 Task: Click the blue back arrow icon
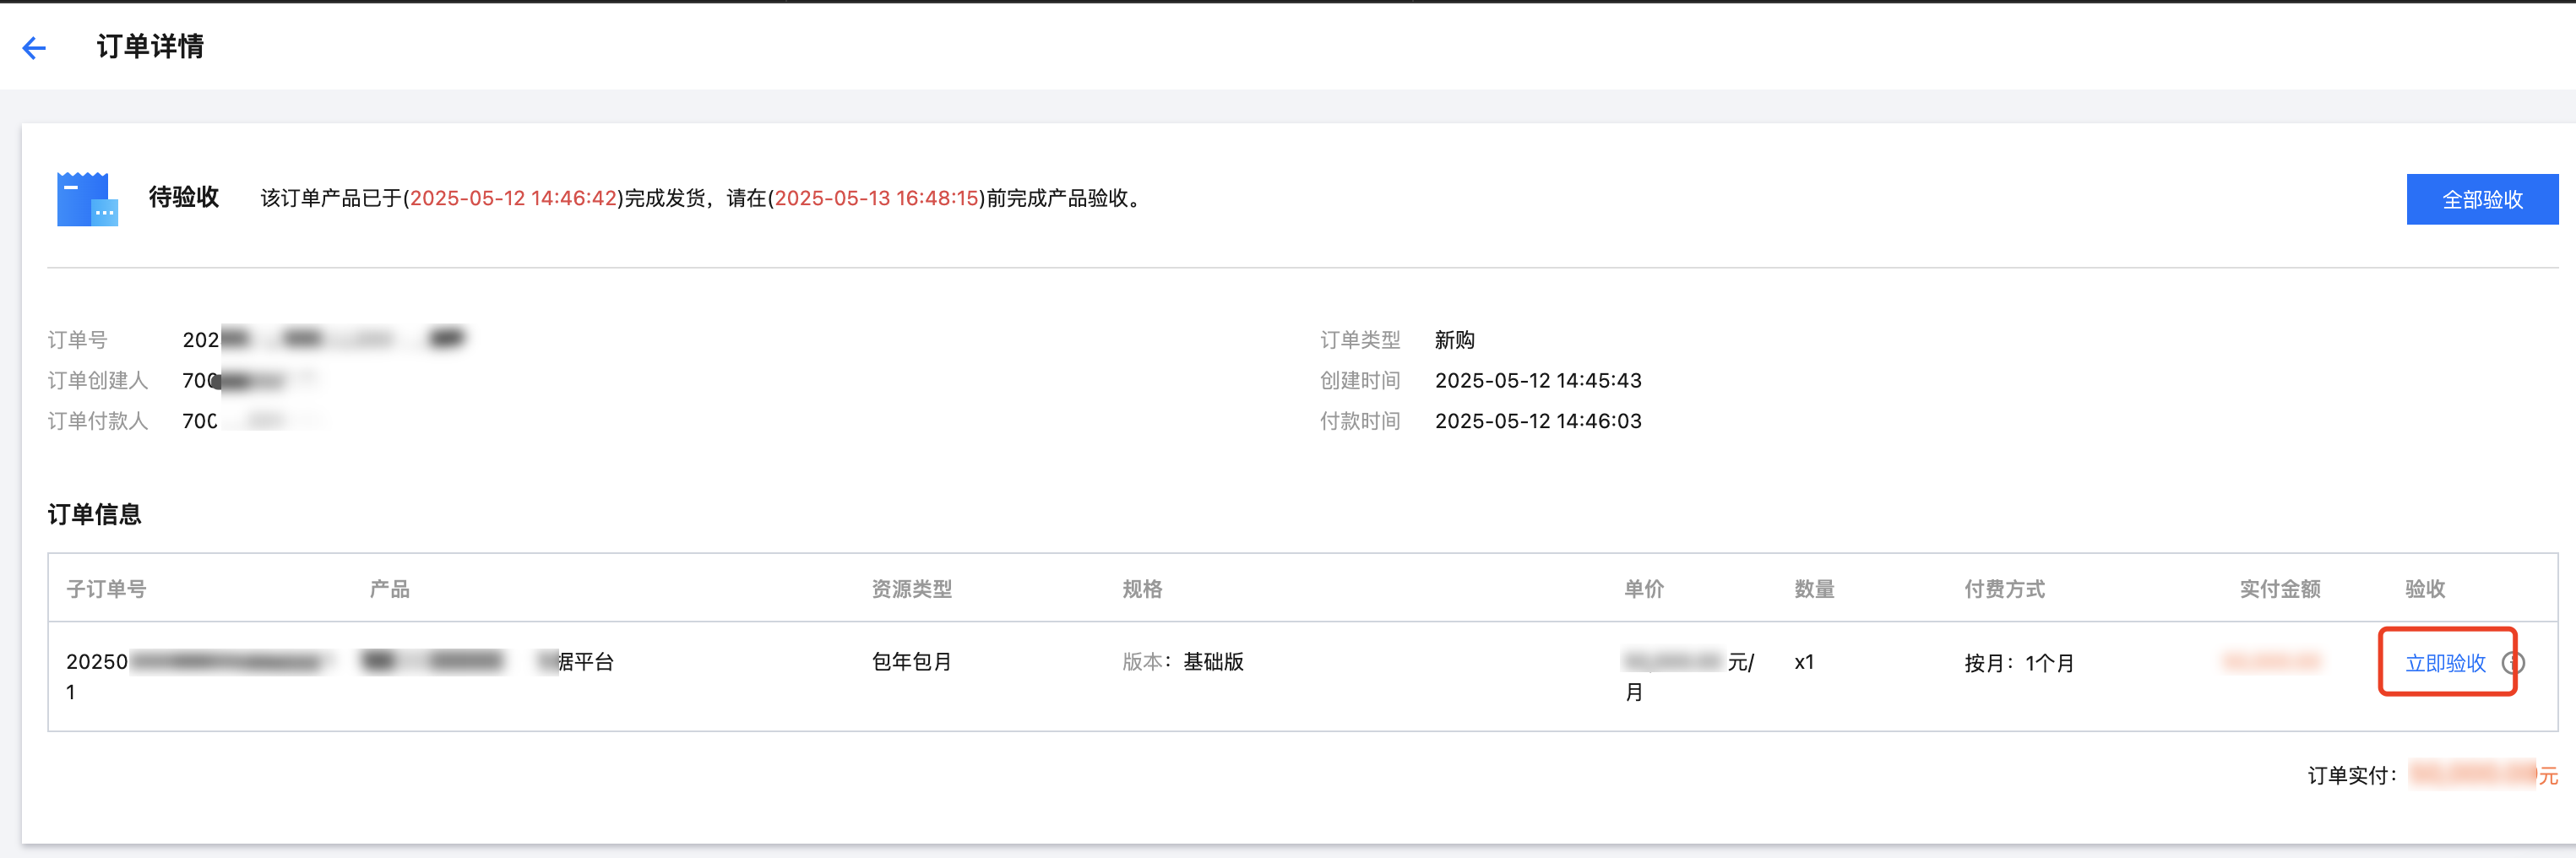[x=34, y=47]
